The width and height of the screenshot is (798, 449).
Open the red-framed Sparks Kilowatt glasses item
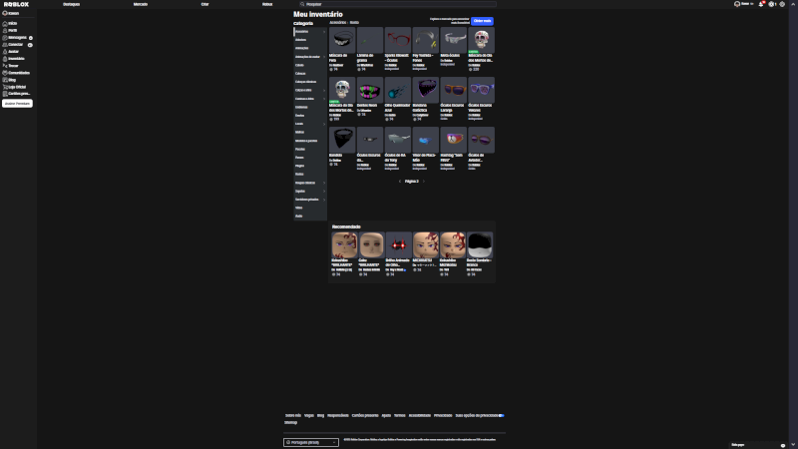(397, 40)
